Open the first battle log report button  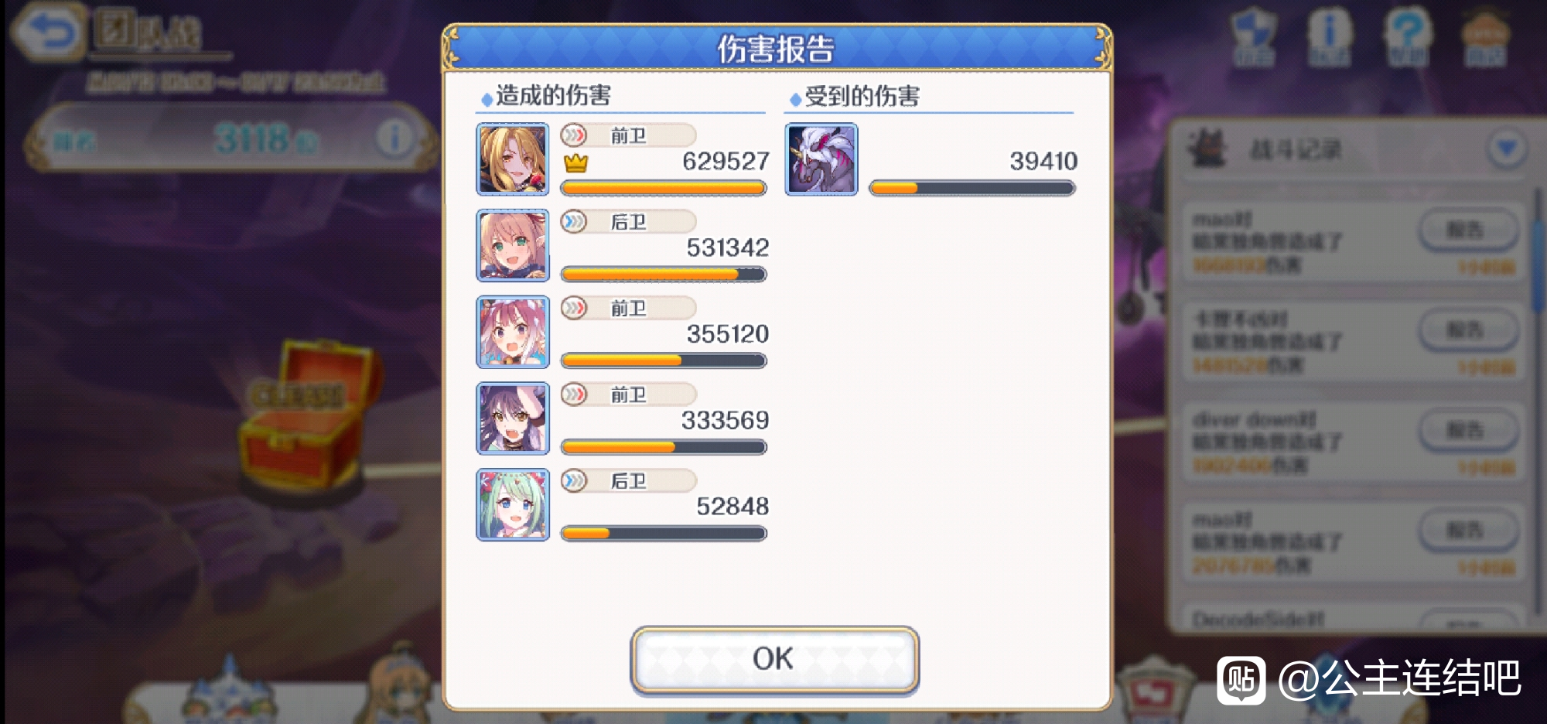(x=1467, y=231)
